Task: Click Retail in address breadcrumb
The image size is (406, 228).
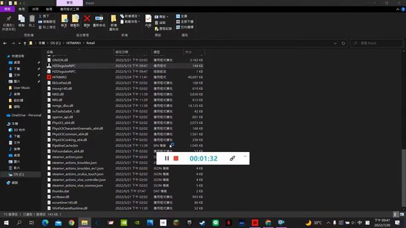Action: point(90,43)
